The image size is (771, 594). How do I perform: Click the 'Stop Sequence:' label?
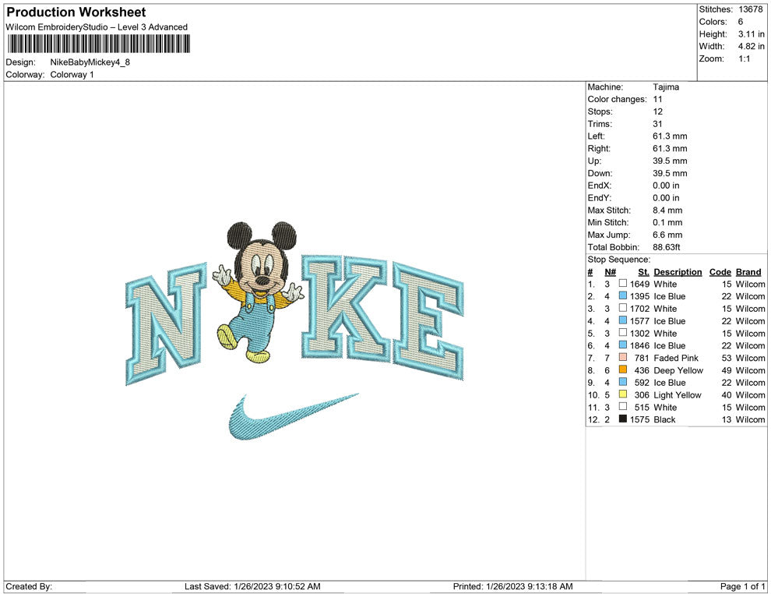pos(618,260)
